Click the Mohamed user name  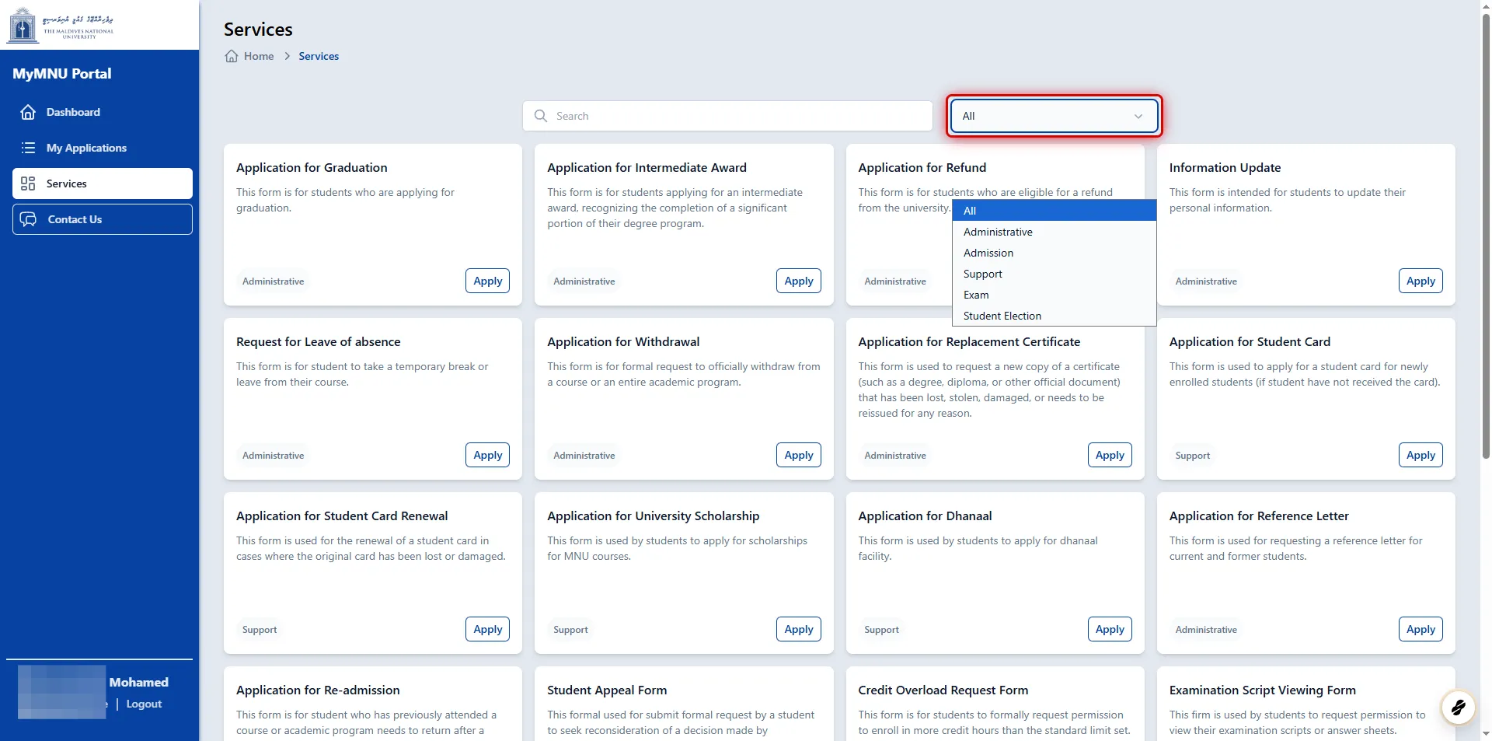138,682
